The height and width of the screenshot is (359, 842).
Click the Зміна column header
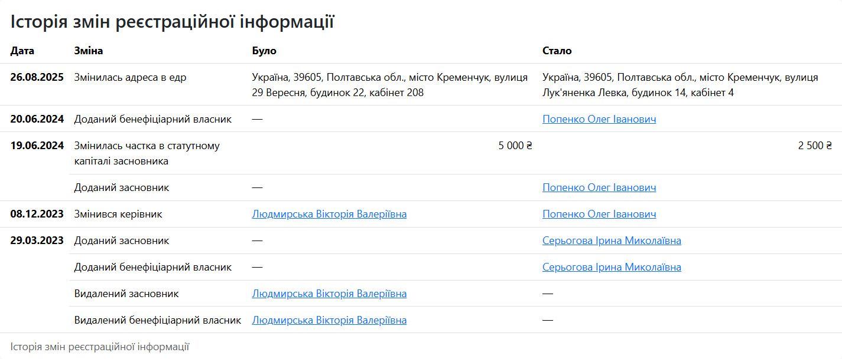pos(89,51)
